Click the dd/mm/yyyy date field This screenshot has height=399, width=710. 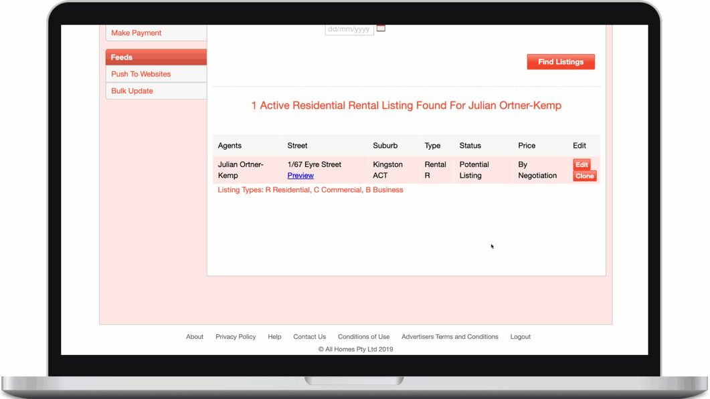349,29
